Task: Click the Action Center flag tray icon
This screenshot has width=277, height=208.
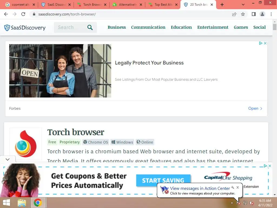Action: click(239, 203)
